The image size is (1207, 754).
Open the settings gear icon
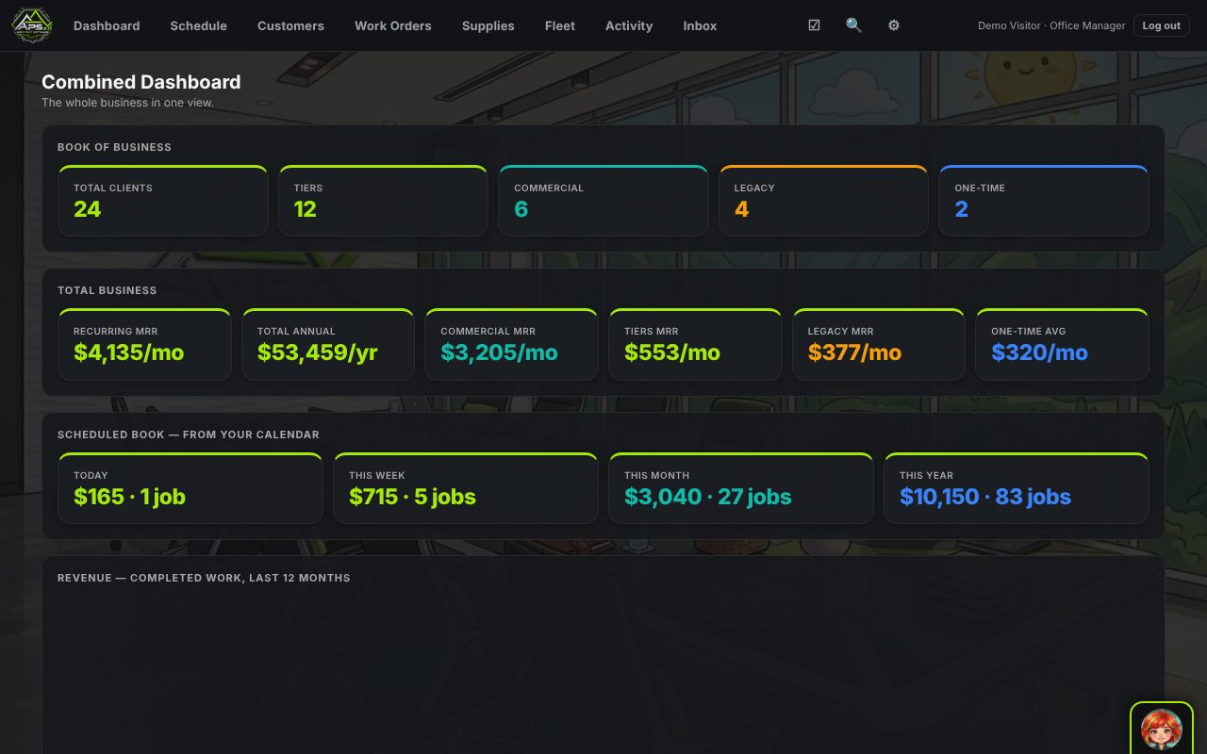tap(893, 25)
